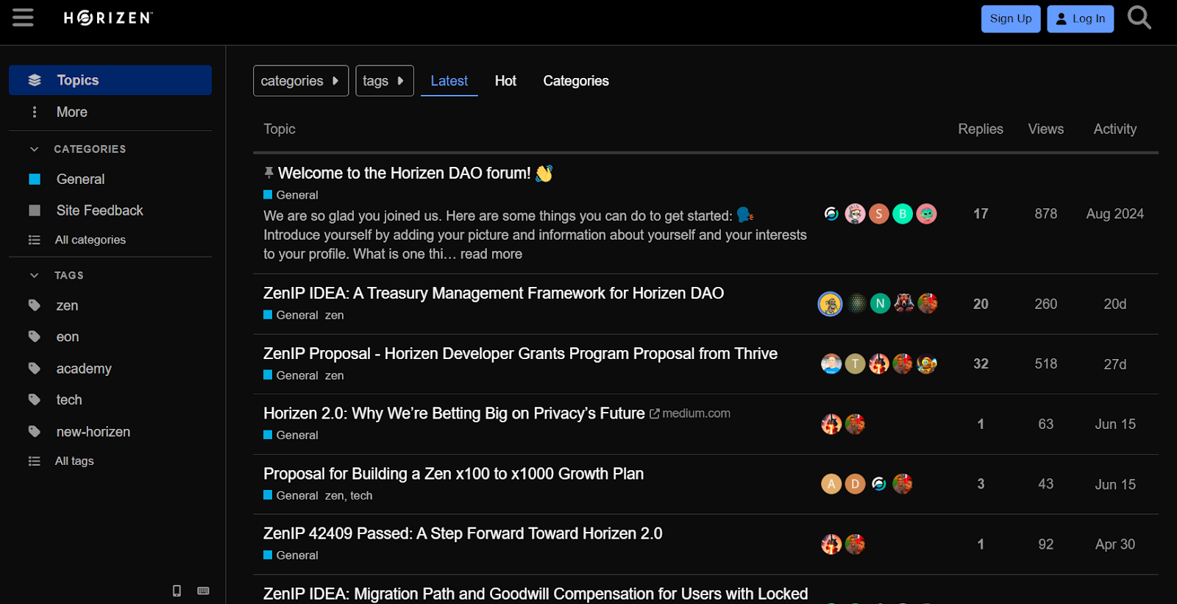The height and width of the screenshot is (604, 1177).
Task: Switch to the Latest tab
Action: (449, 81)
